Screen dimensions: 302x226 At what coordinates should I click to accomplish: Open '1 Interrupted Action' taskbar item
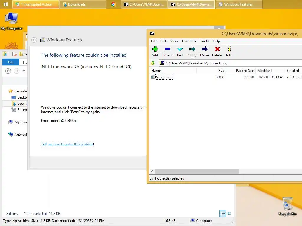point(35,4)
